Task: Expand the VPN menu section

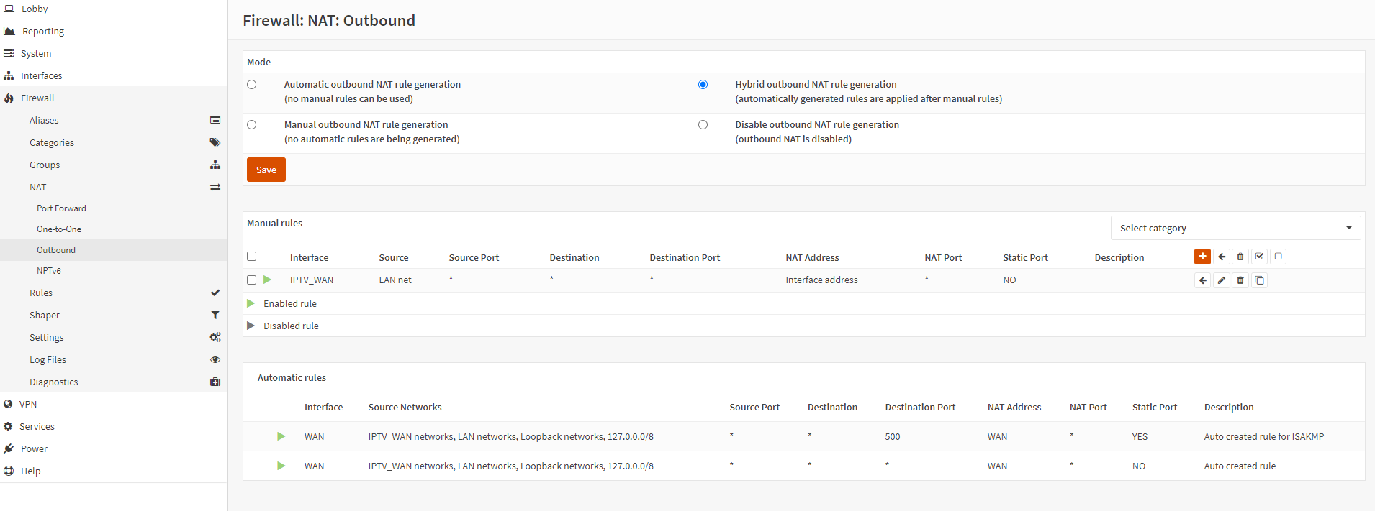Action: [x=114, y=404]
